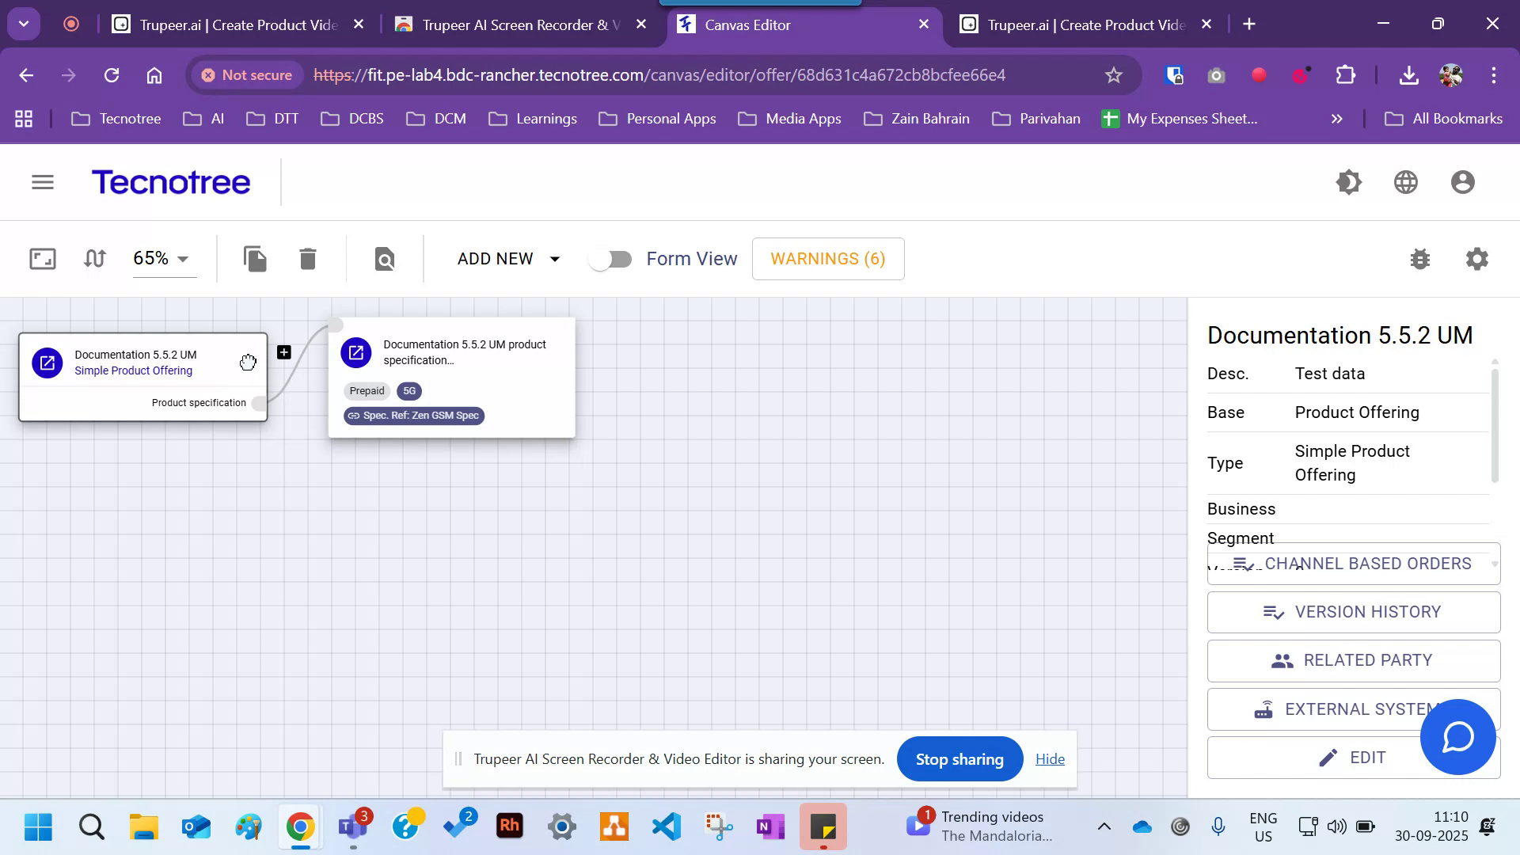The image size is (1520, 855).
Task: Open the debug bug icon near the top right
Action: [1420, 259]
